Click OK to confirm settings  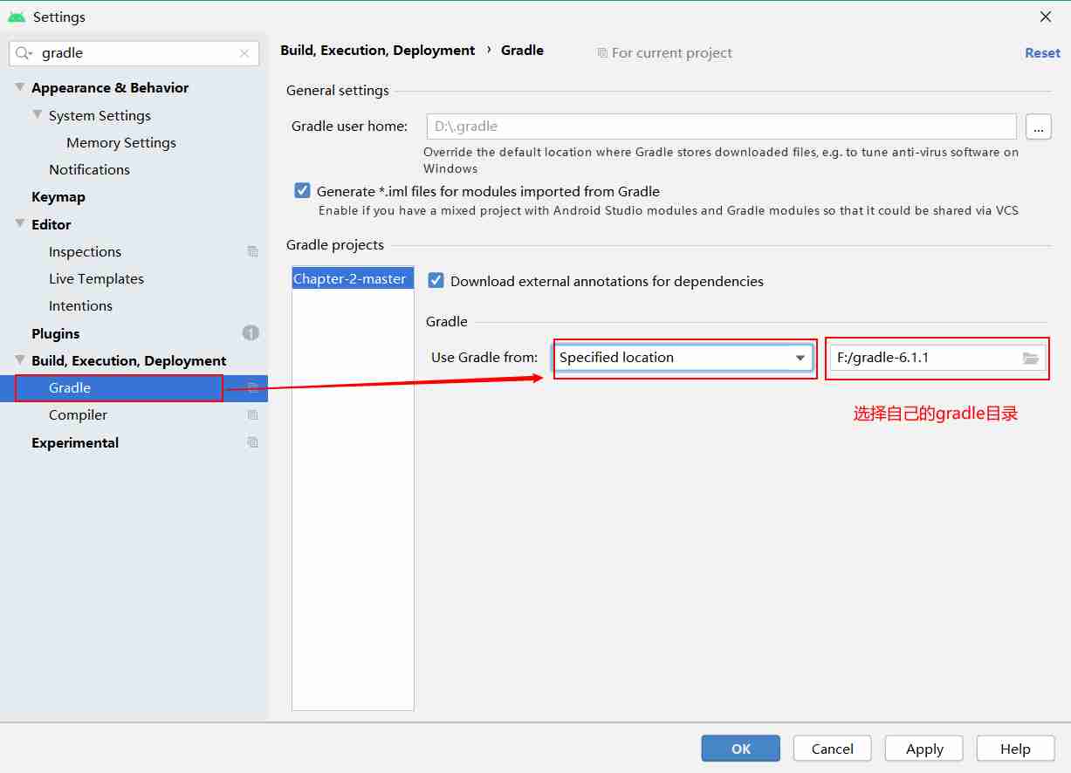click(x=740, y=749)
